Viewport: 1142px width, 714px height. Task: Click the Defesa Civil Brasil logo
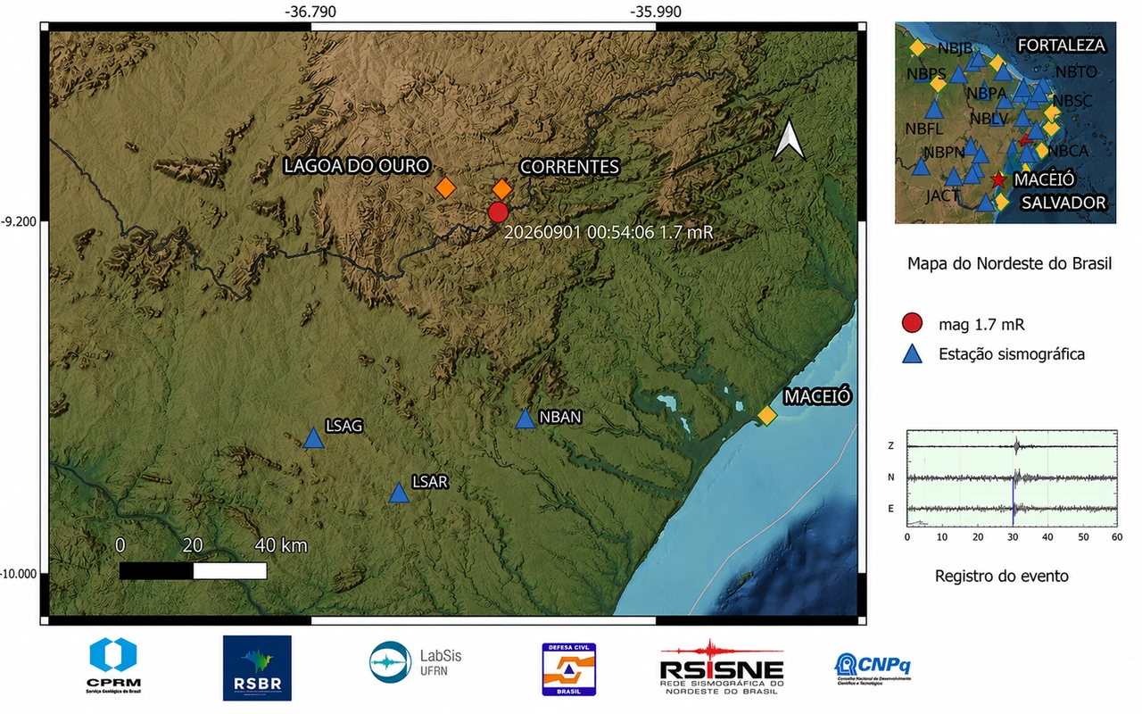coord(569,669)
